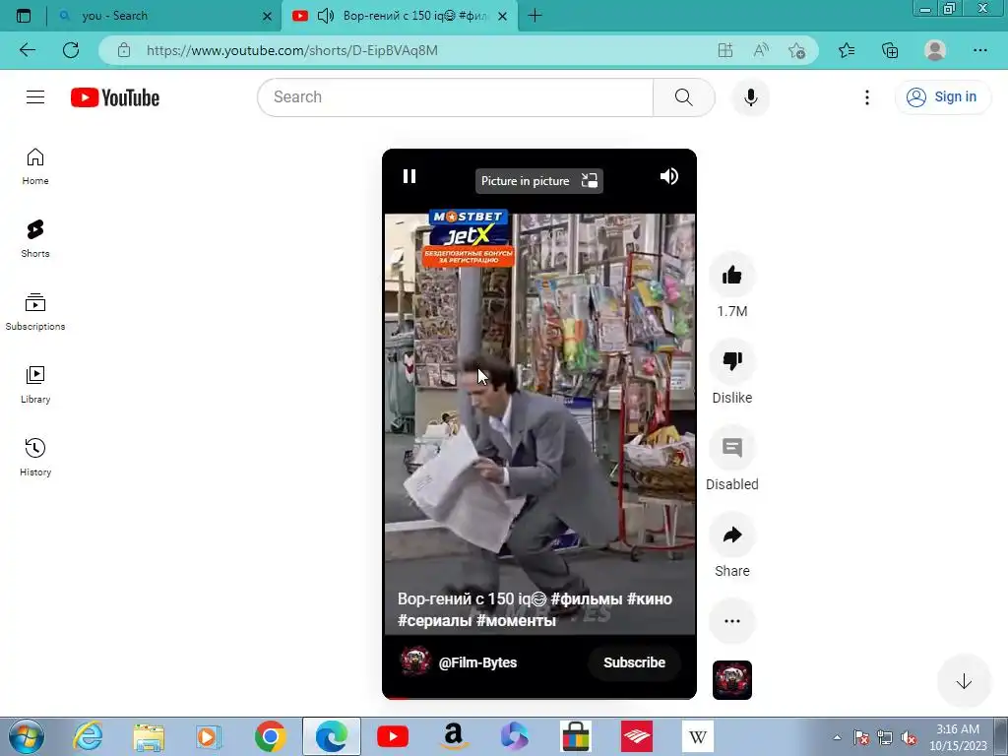Open the taskbar clock and date

[x=958, y=737]
